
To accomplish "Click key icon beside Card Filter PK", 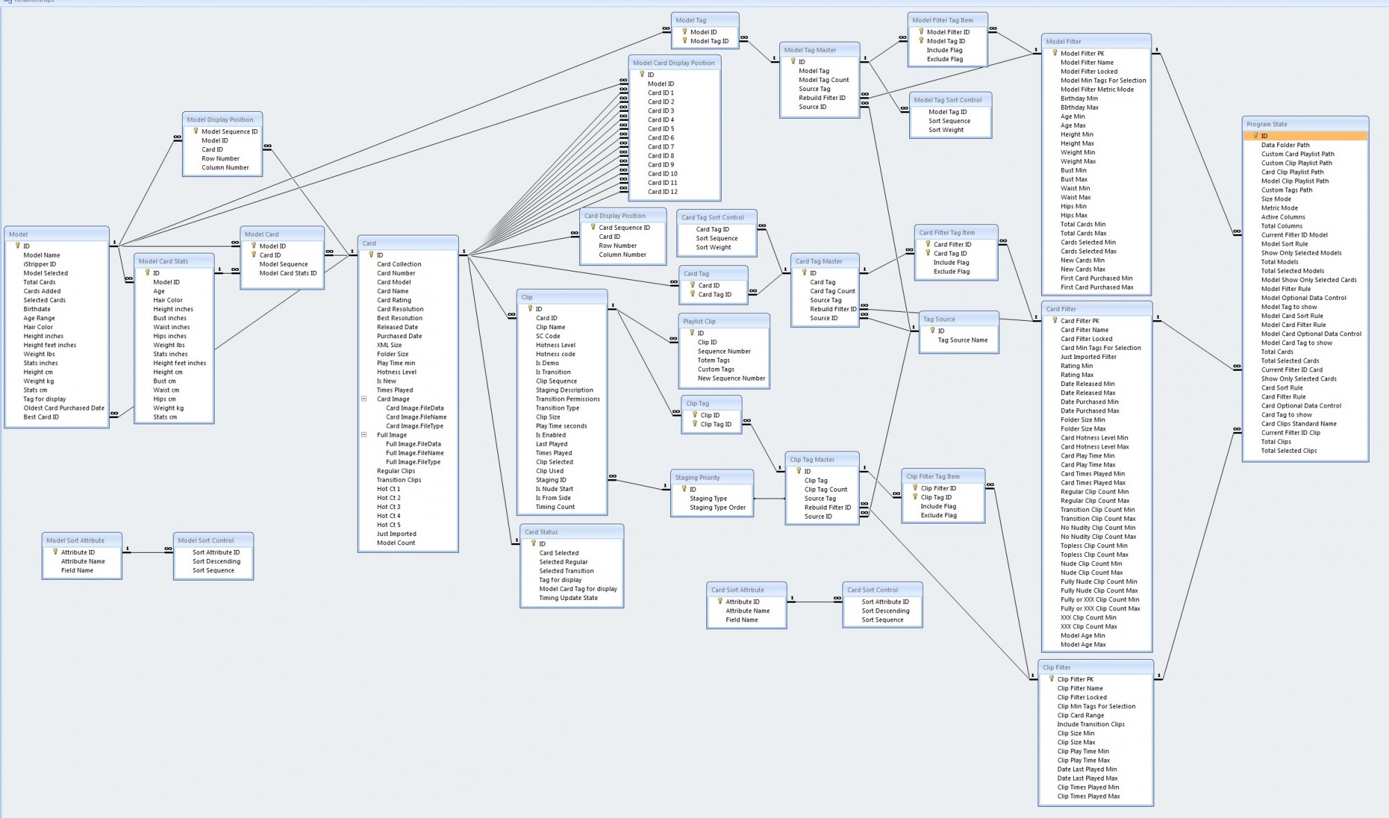I will tap(1054, 320).
